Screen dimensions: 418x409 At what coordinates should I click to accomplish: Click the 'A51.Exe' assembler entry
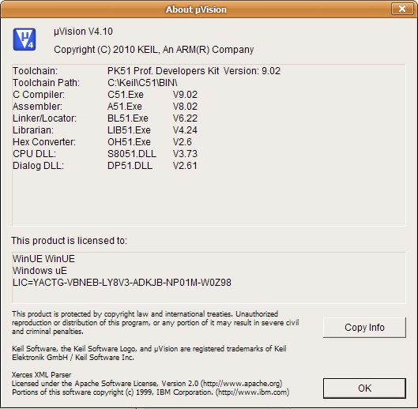[125, 107]
